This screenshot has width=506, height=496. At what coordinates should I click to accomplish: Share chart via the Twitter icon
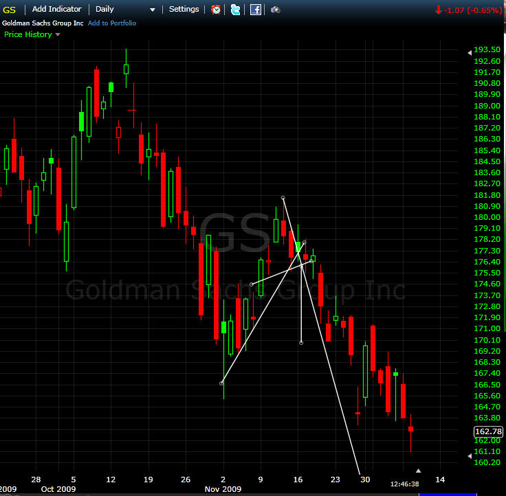point(235,10)
